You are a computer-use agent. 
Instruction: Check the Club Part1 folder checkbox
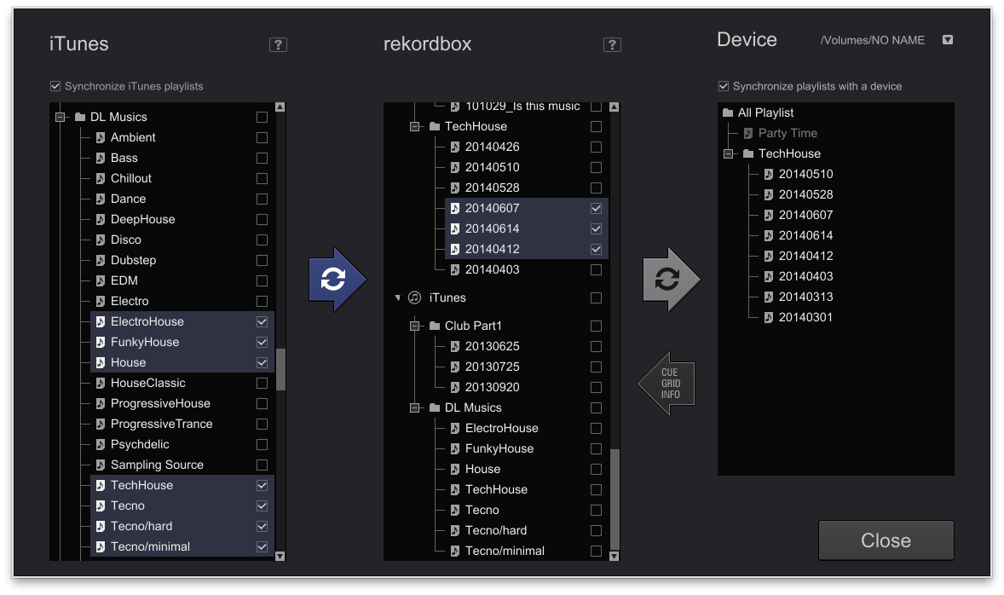pos(596,326)
